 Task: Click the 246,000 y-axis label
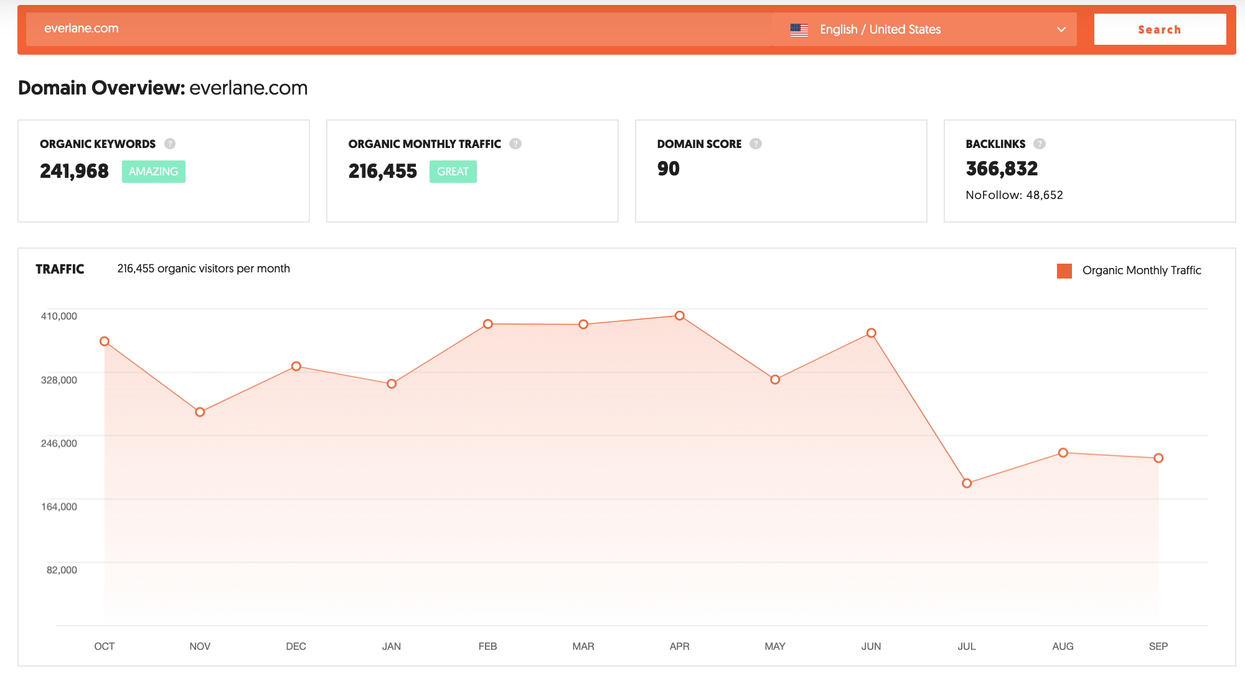pyautogui.click(x=59, y=443)
